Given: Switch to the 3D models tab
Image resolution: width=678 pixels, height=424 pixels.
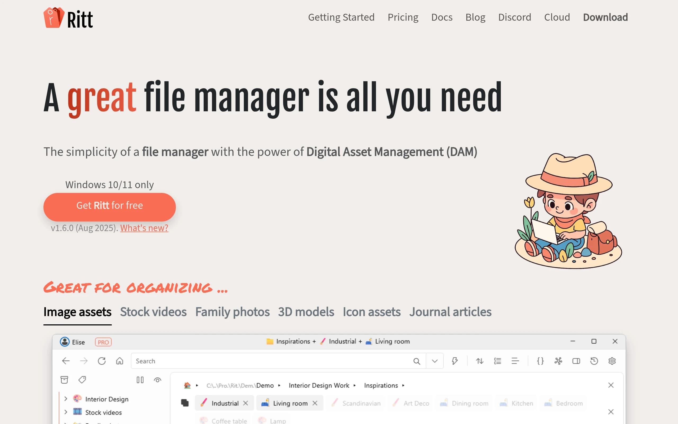Looking at the screenshot, I should [x=306, y=312].
